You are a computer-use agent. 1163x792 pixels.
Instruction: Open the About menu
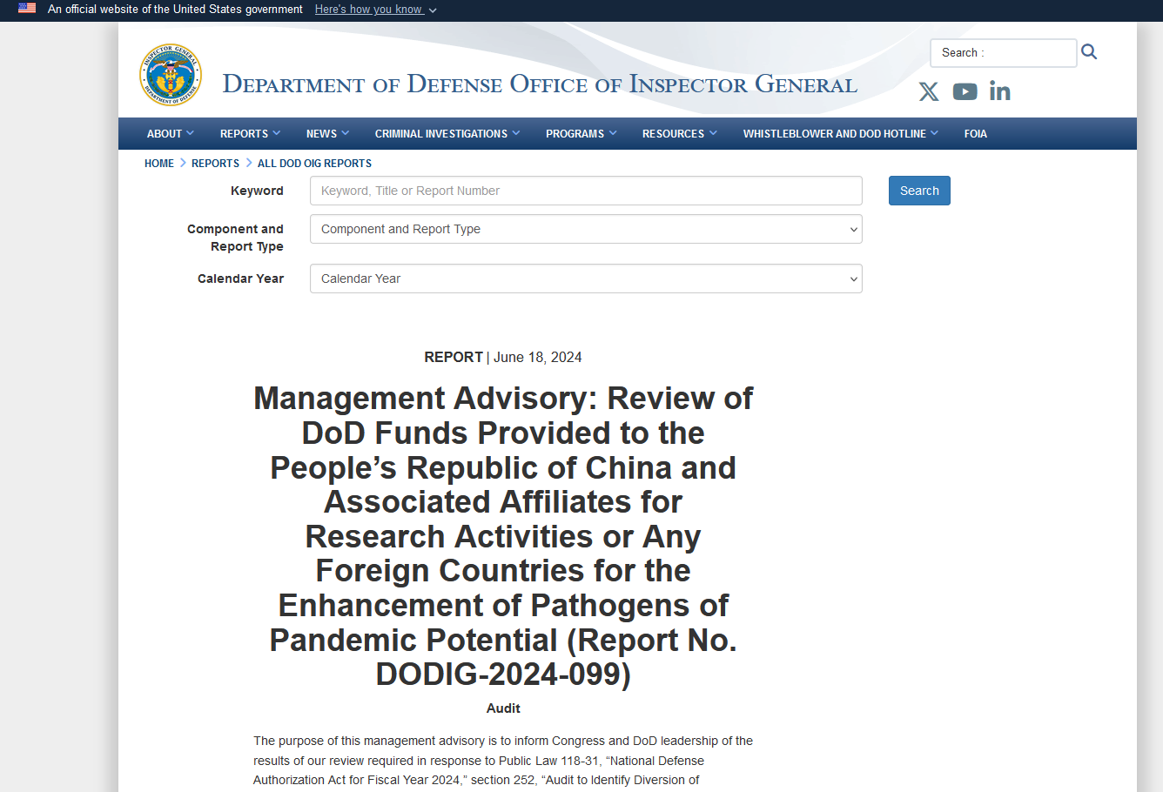pyautogui.click(x=170, y=133)
